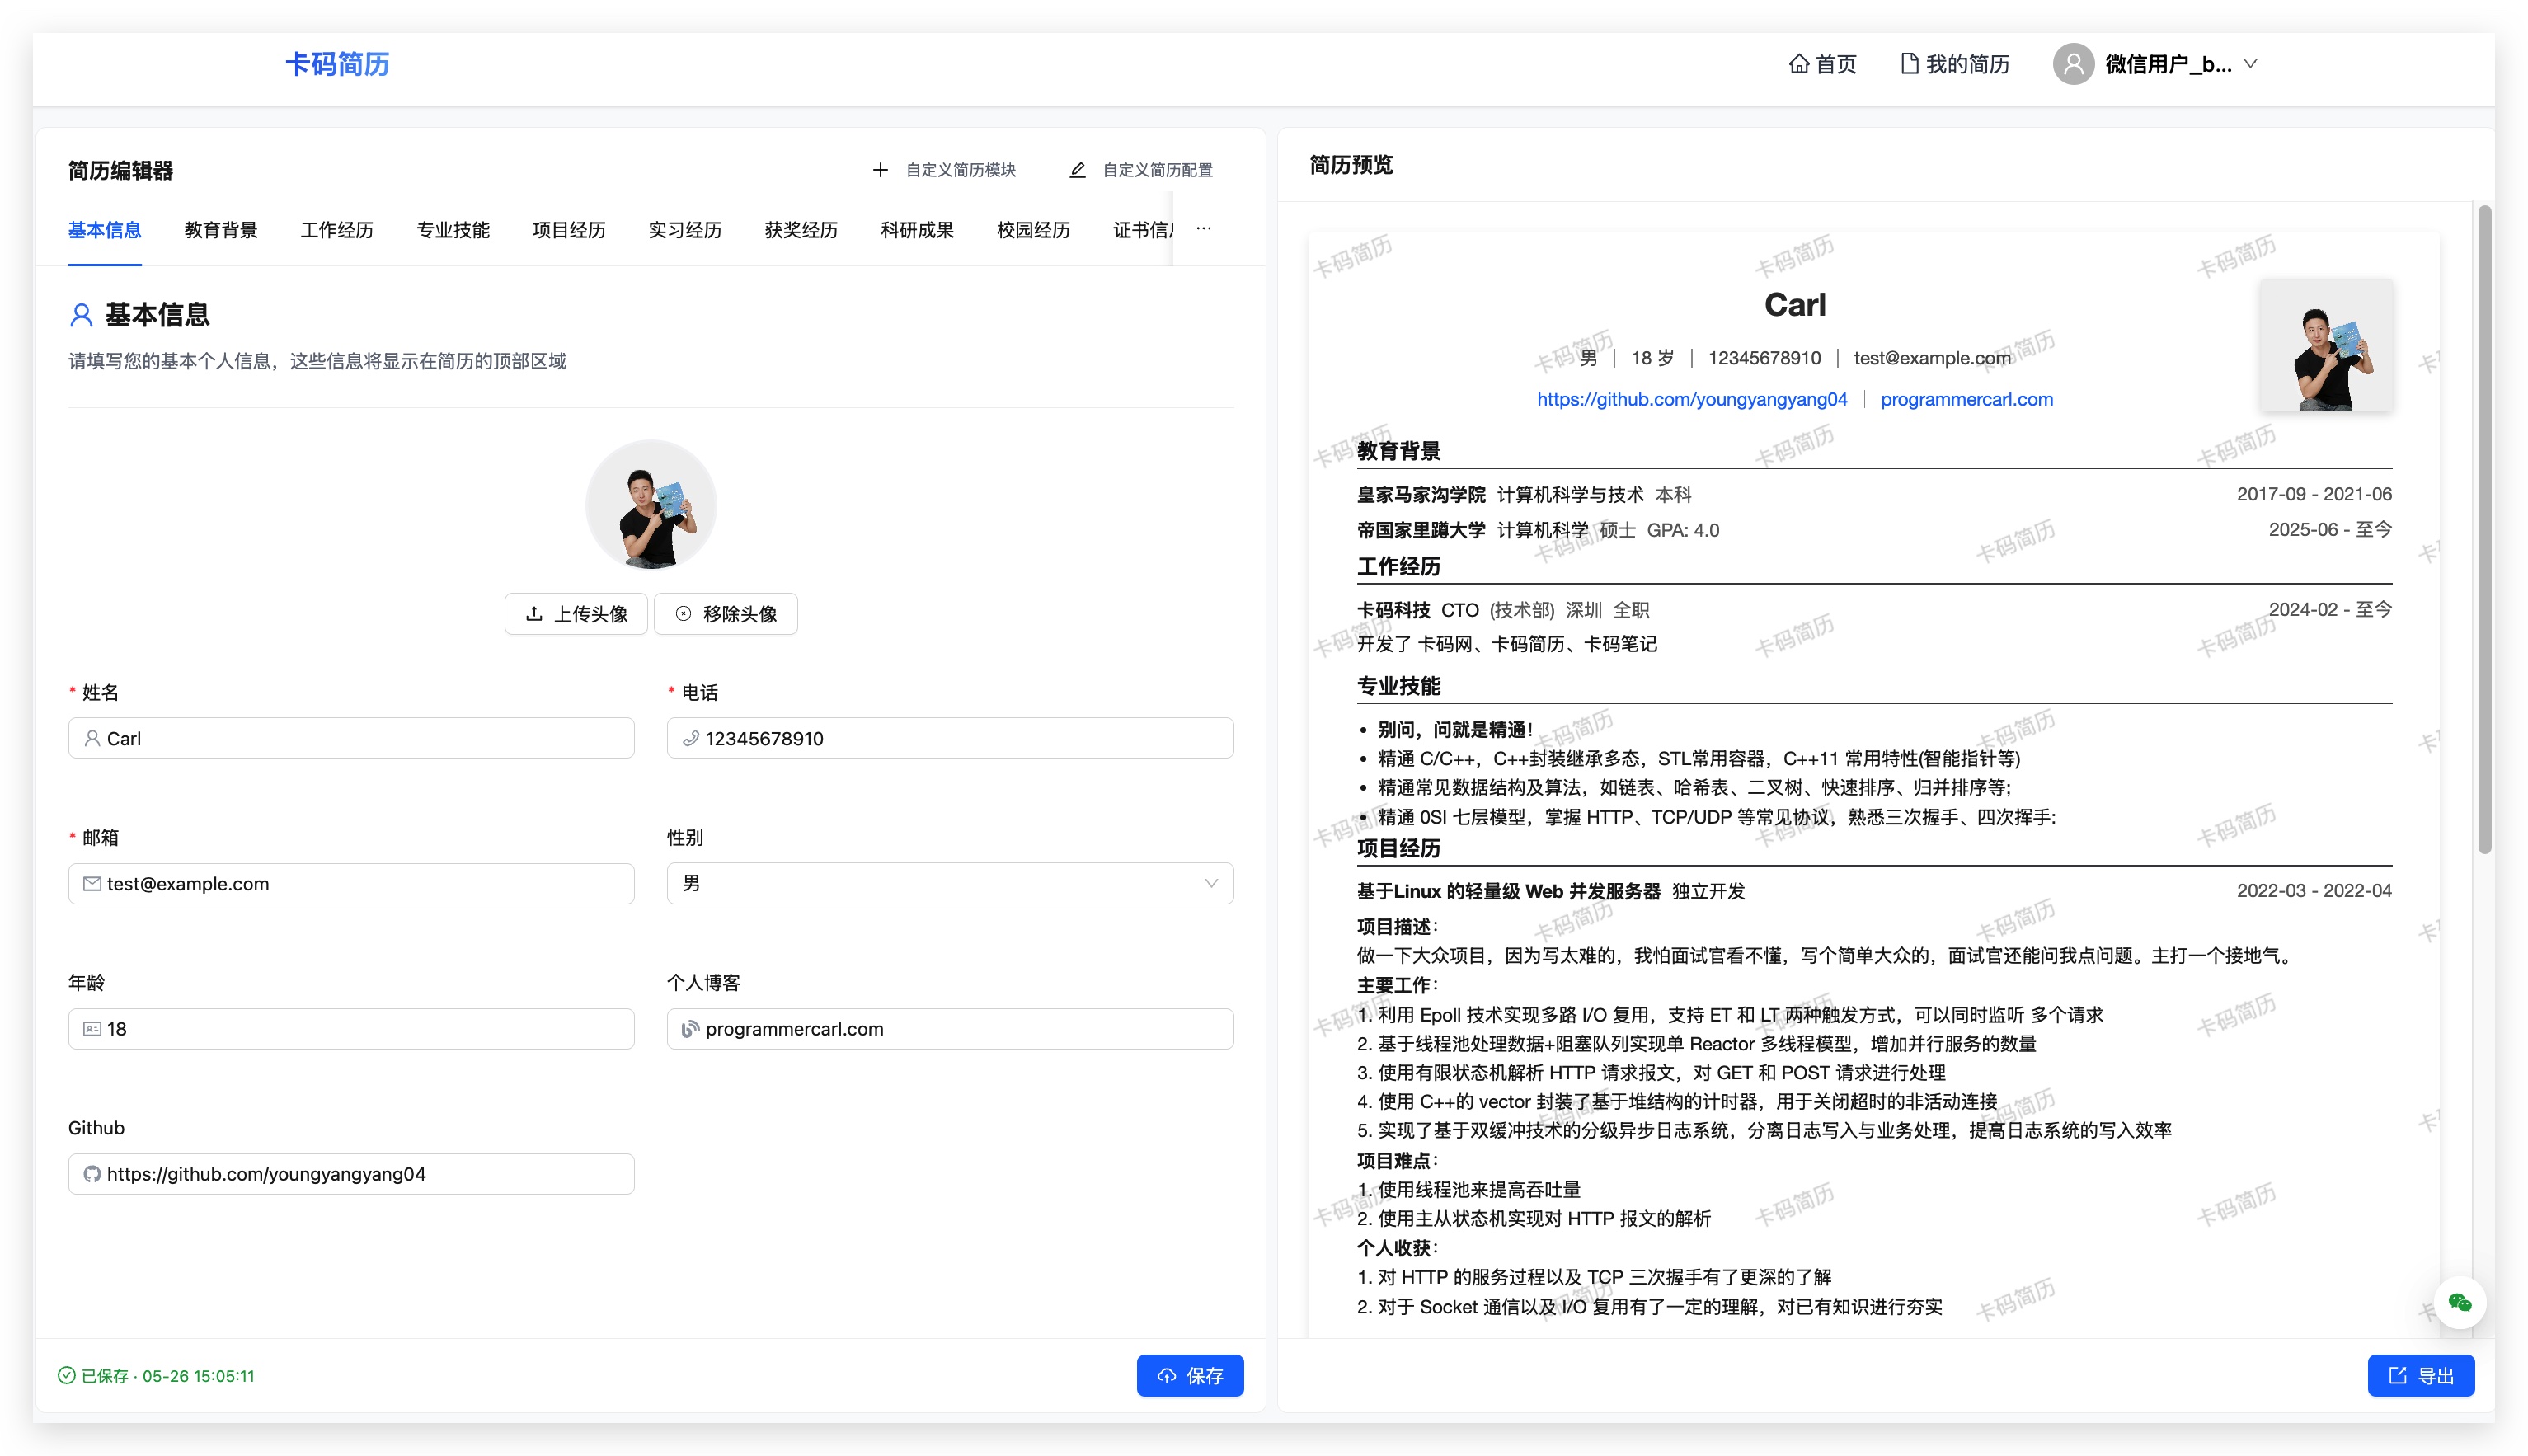Open the github.com/youngyangyang04 link in the preview
Screen dimensions: 2528x1456
[x=1692, y=399]
